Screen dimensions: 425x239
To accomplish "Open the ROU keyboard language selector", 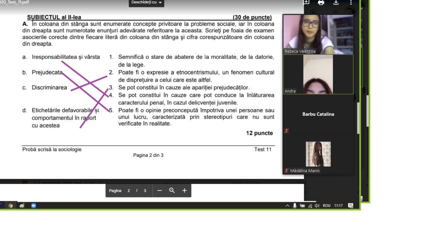I will (x=327, y=205).
